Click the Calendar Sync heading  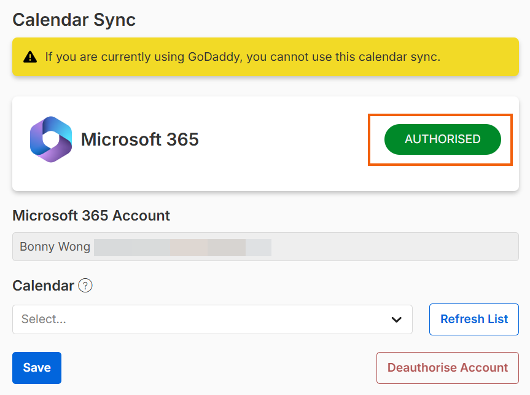point(74,20)
